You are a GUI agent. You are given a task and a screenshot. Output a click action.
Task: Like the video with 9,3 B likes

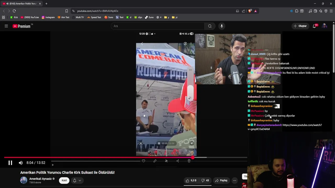191,180
